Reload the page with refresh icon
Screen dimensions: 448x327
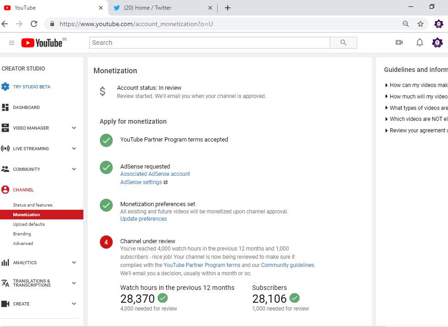34,24
